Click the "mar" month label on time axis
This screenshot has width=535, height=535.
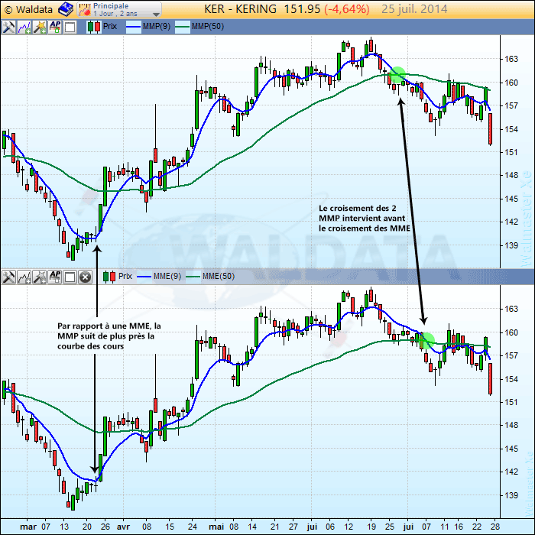click(28, 527)
